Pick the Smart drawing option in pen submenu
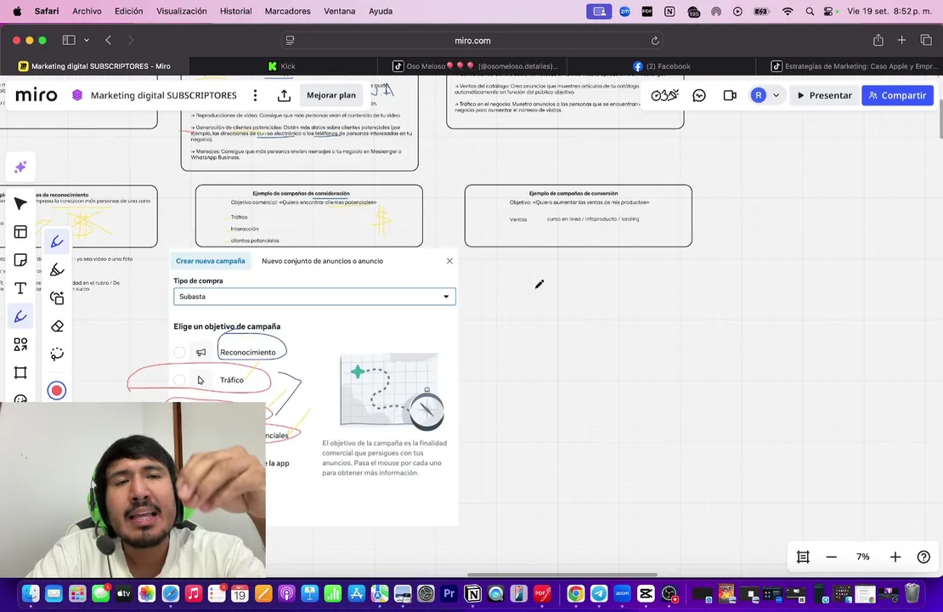 57,297
